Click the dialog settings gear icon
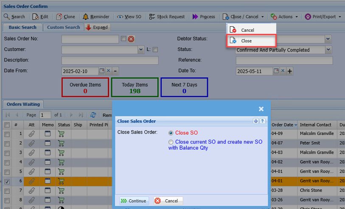 pos(255,121)
